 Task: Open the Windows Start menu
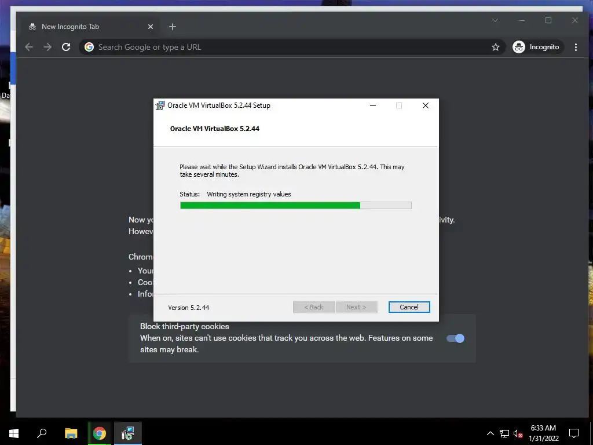tap(14, 433)
